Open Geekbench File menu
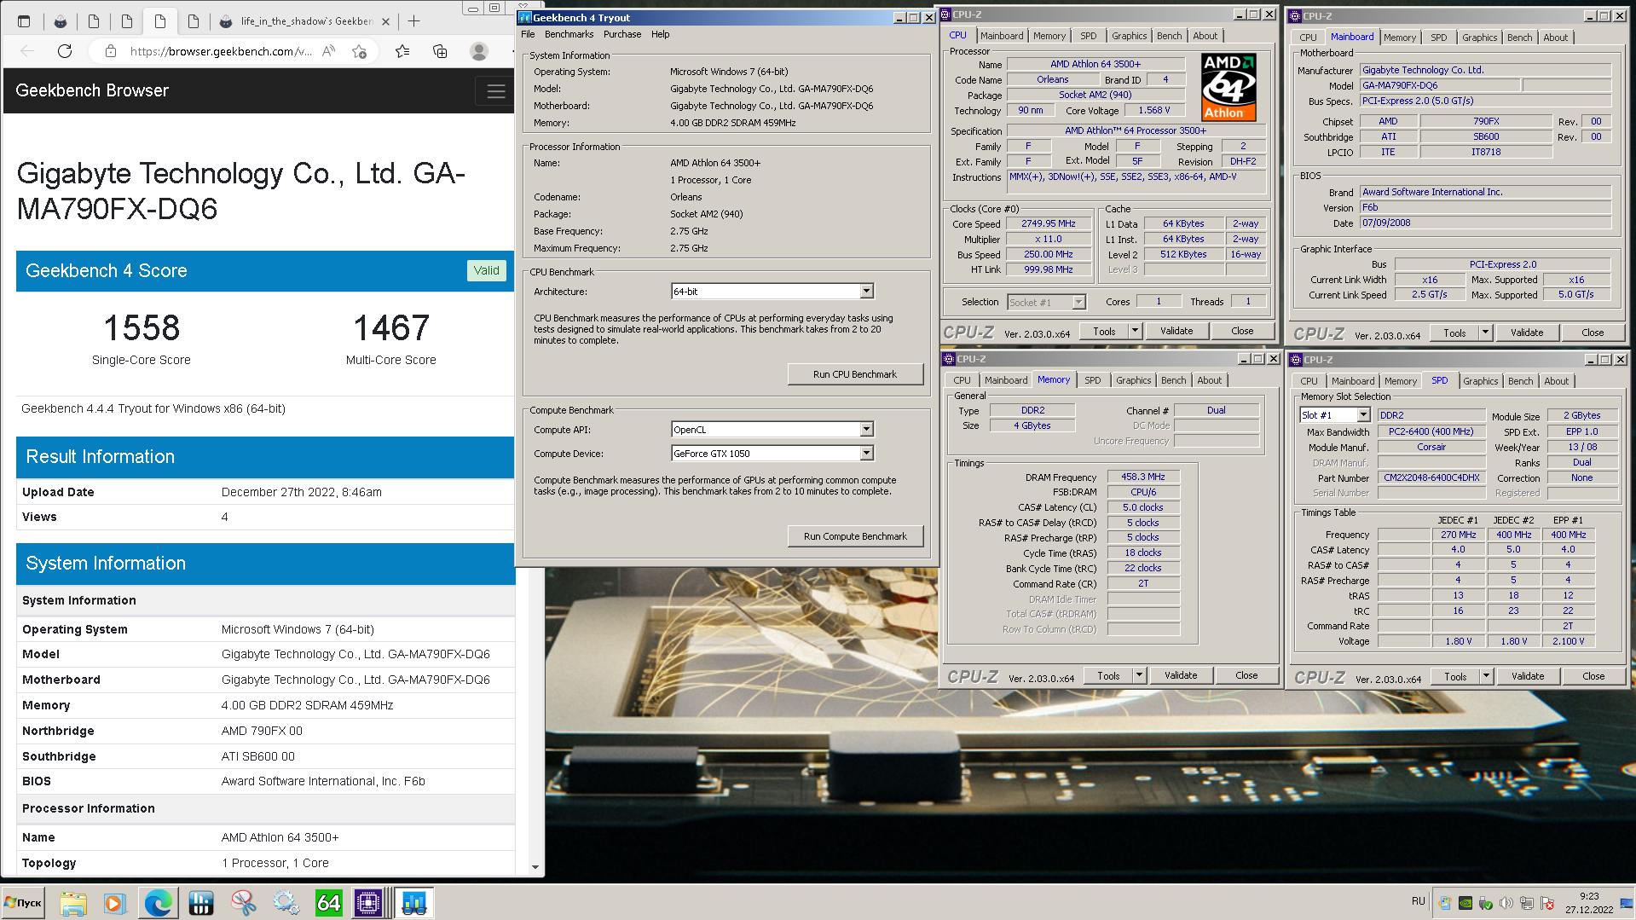This screenshot has height=920, width=1636. [528, 34]
